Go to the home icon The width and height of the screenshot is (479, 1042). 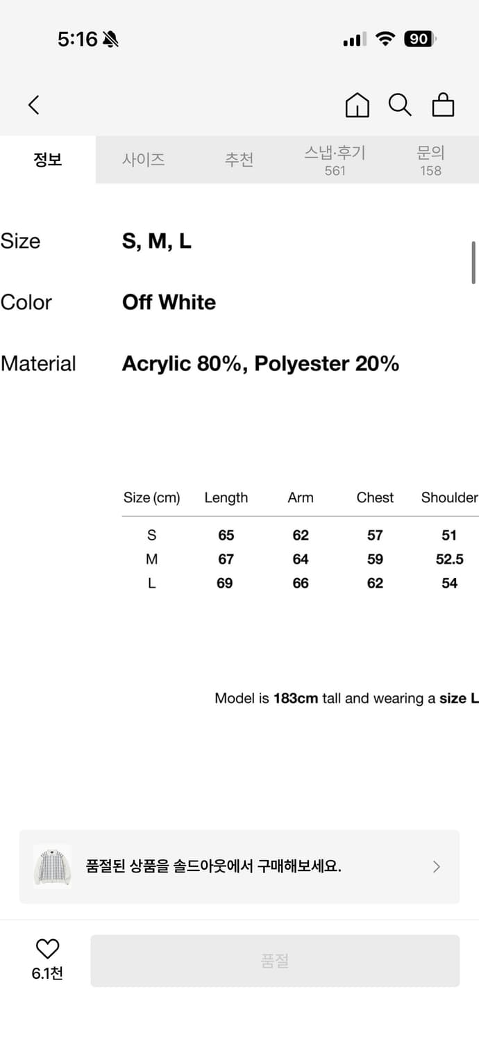(x=357, y=105)
